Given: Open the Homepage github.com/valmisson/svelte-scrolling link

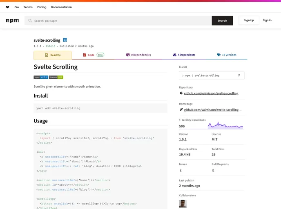Looking at the screenshot, I should coord(213,110).
